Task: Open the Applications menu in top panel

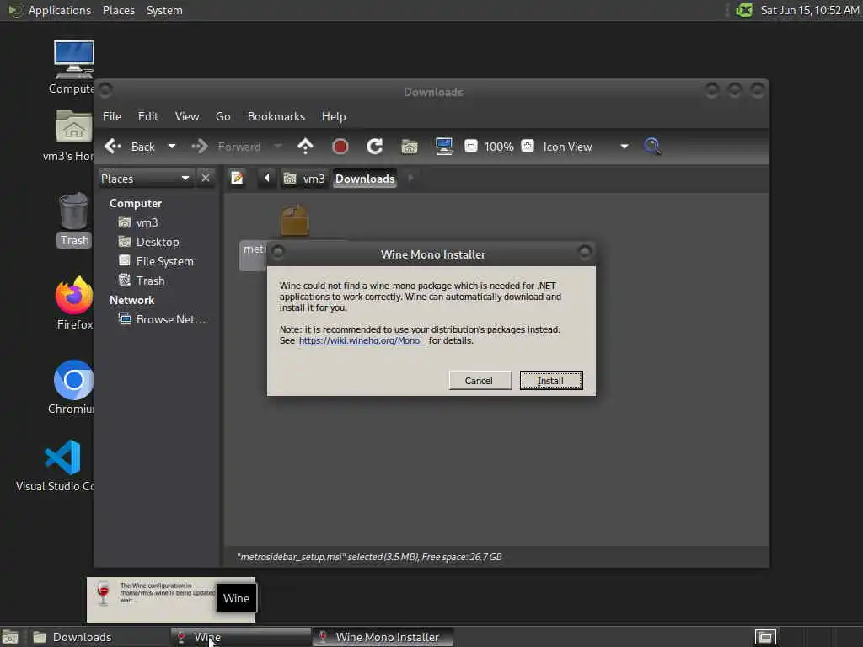Action: tap(51, 10)
